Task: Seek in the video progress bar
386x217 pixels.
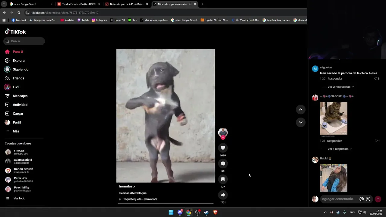Action: (166, 204)
